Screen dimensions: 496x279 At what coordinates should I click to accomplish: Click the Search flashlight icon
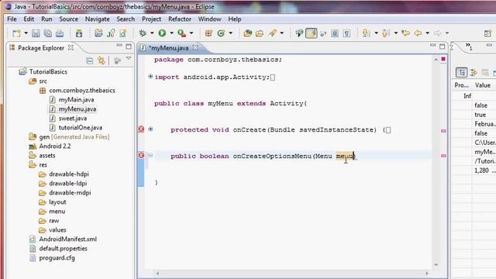pos(272,33)
